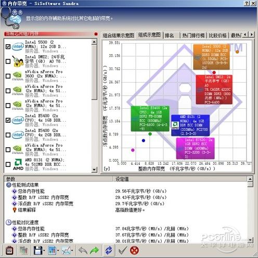Click the save floppy disk icon

click(x=38, y=250)
